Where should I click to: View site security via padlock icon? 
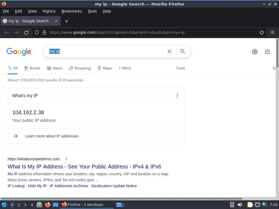click(44, 32)
